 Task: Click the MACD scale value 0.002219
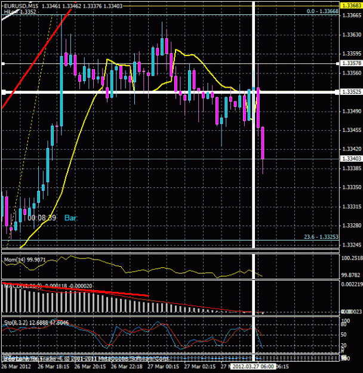(352, 284)
